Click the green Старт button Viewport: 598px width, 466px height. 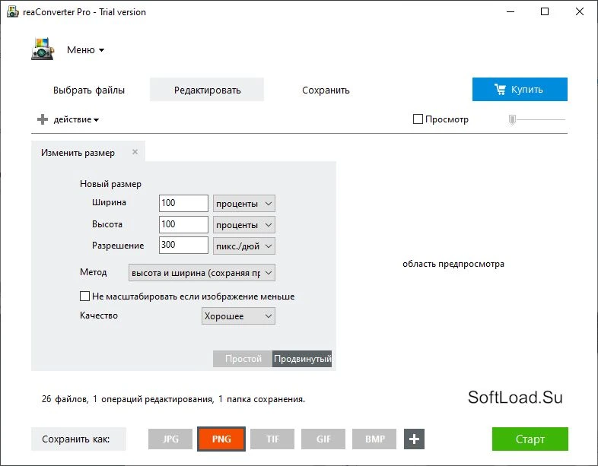530,439
